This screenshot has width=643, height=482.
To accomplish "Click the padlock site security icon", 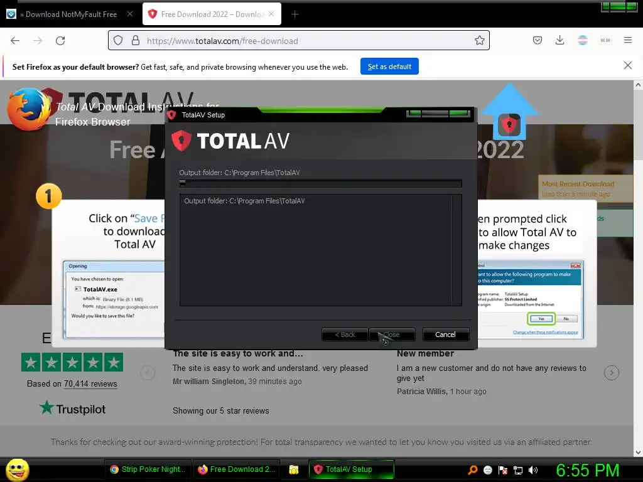I will point(136,41).
